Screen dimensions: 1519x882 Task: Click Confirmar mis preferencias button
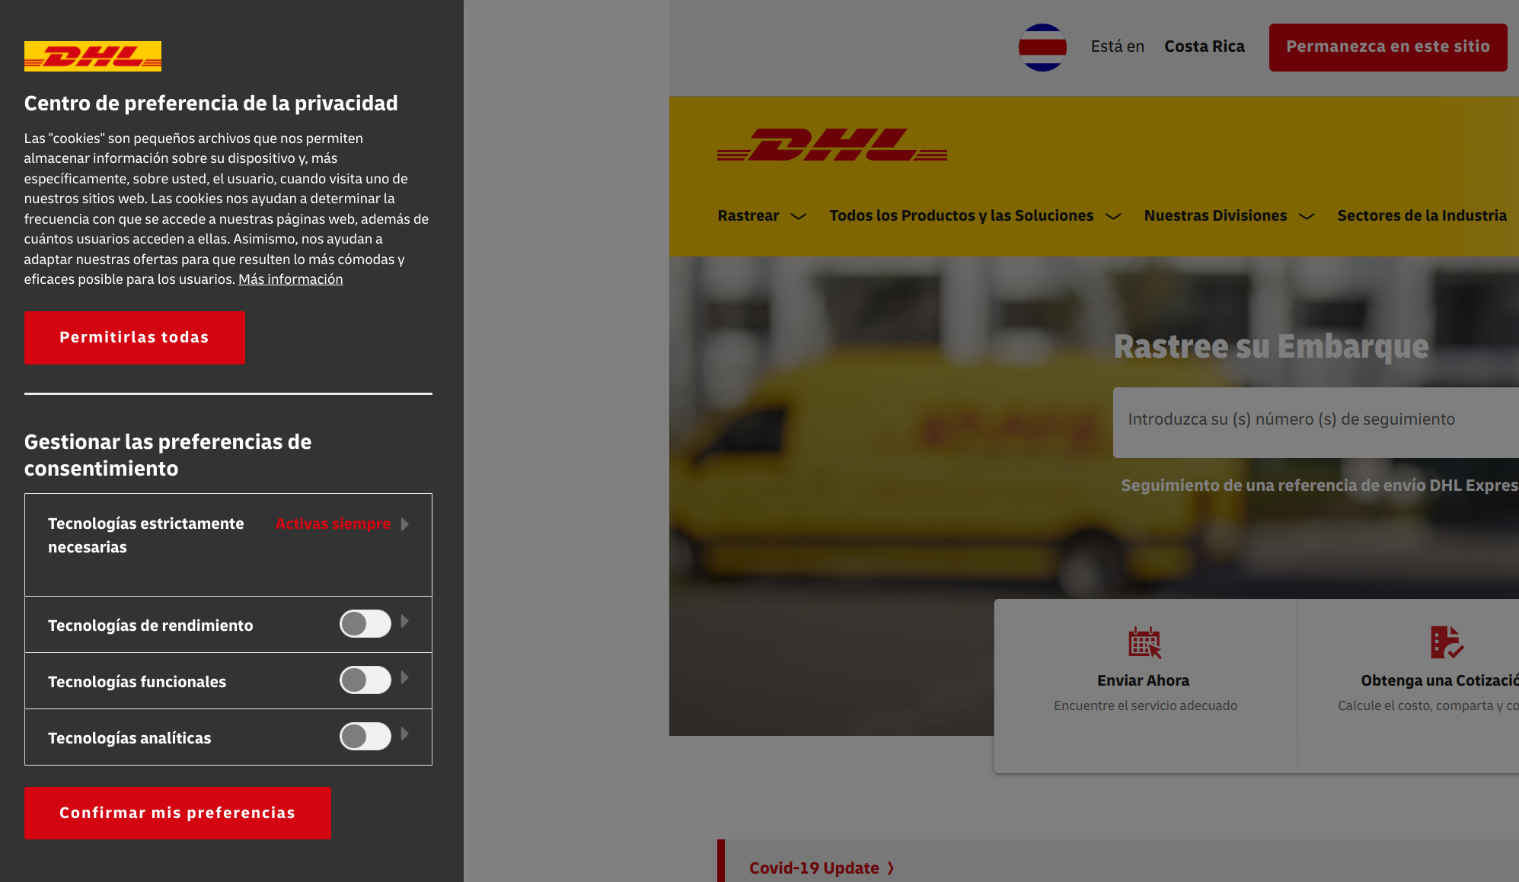coord(177,814)
